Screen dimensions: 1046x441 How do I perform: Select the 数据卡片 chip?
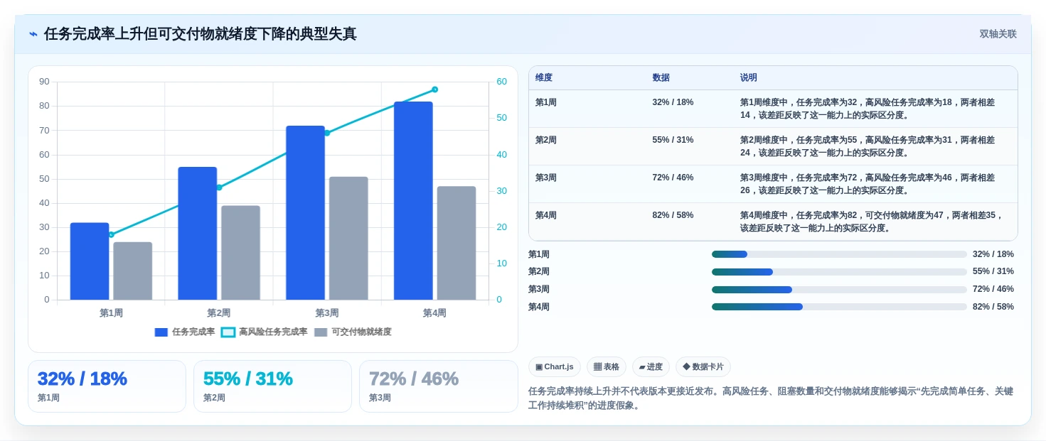tap(703, 367)
